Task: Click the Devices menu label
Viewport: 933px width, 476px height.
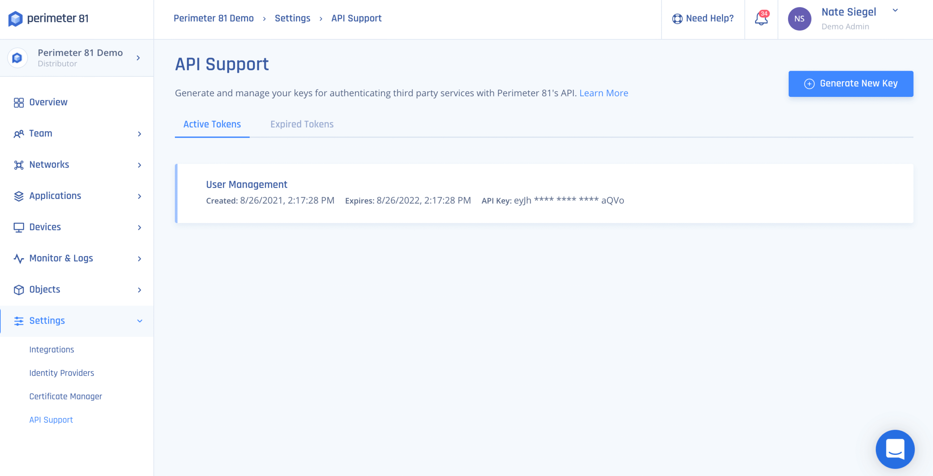Action: (45, 227)
